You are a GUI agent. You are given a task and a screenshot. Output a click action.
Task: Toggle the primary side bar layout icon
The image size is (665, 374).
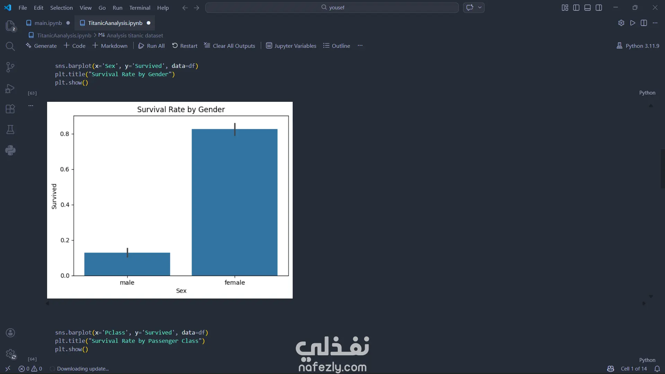click(576, 8)
